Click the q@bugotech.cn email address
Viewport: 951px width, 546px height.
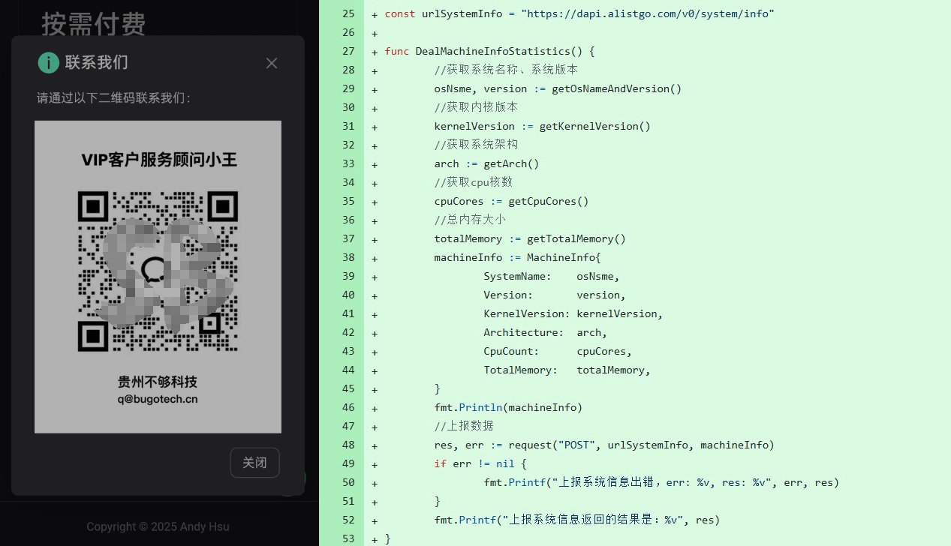tap(158, 399)
